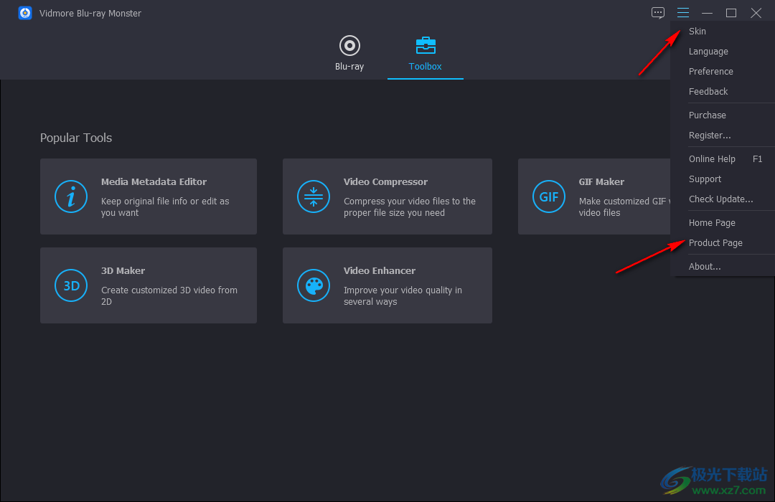Go to Product Page link
The image size is (775, 502).
click(x=715, y=243)
